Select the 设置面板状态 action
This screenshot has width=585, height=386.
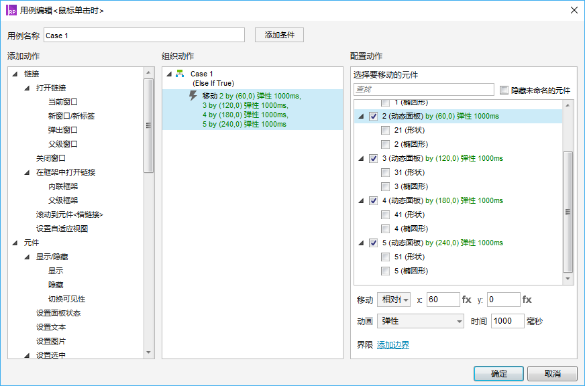[x=58, y=314]
